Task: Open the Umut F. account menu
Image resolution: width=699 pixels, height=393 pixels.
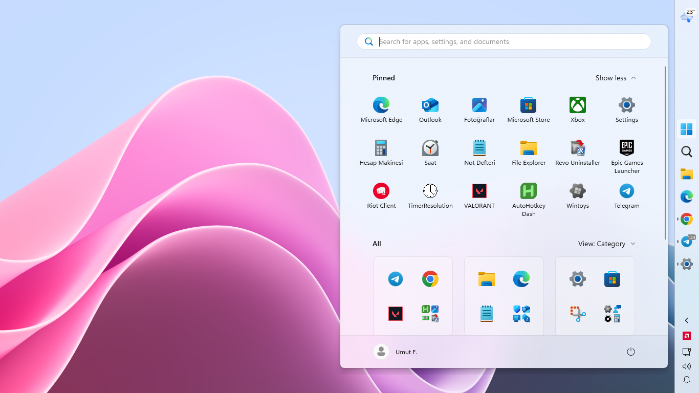Action: point(396,352)
